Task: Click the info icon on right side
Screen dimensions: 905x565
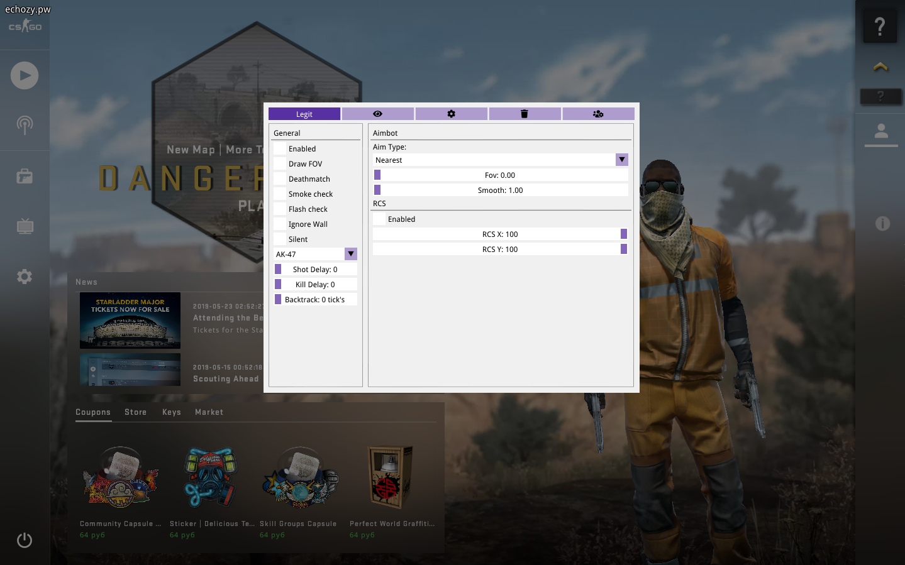Action: pyautogui.click(x=882, y=223)
